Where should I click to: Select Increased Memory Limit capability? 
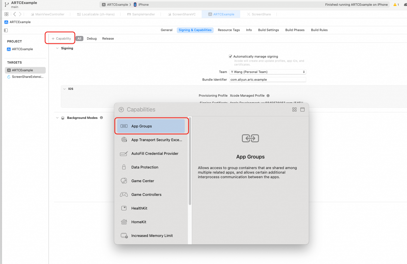(151, 235)
